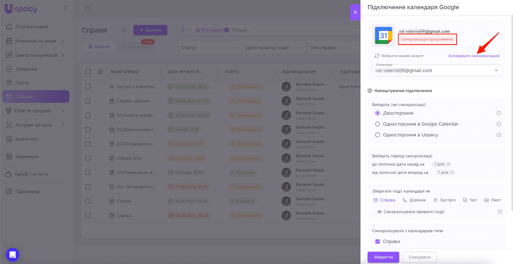Select Одностороння в Uspacy option

point(378,135)
